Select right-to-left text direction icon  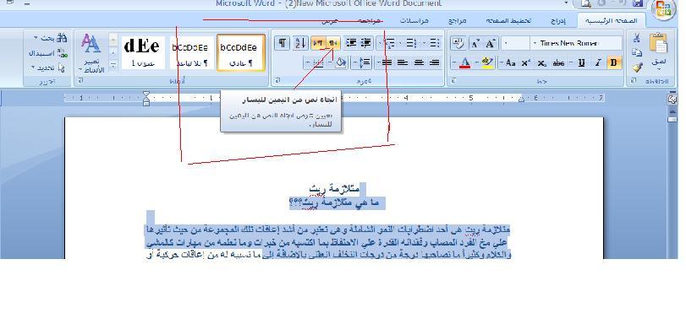coord(333,43)
